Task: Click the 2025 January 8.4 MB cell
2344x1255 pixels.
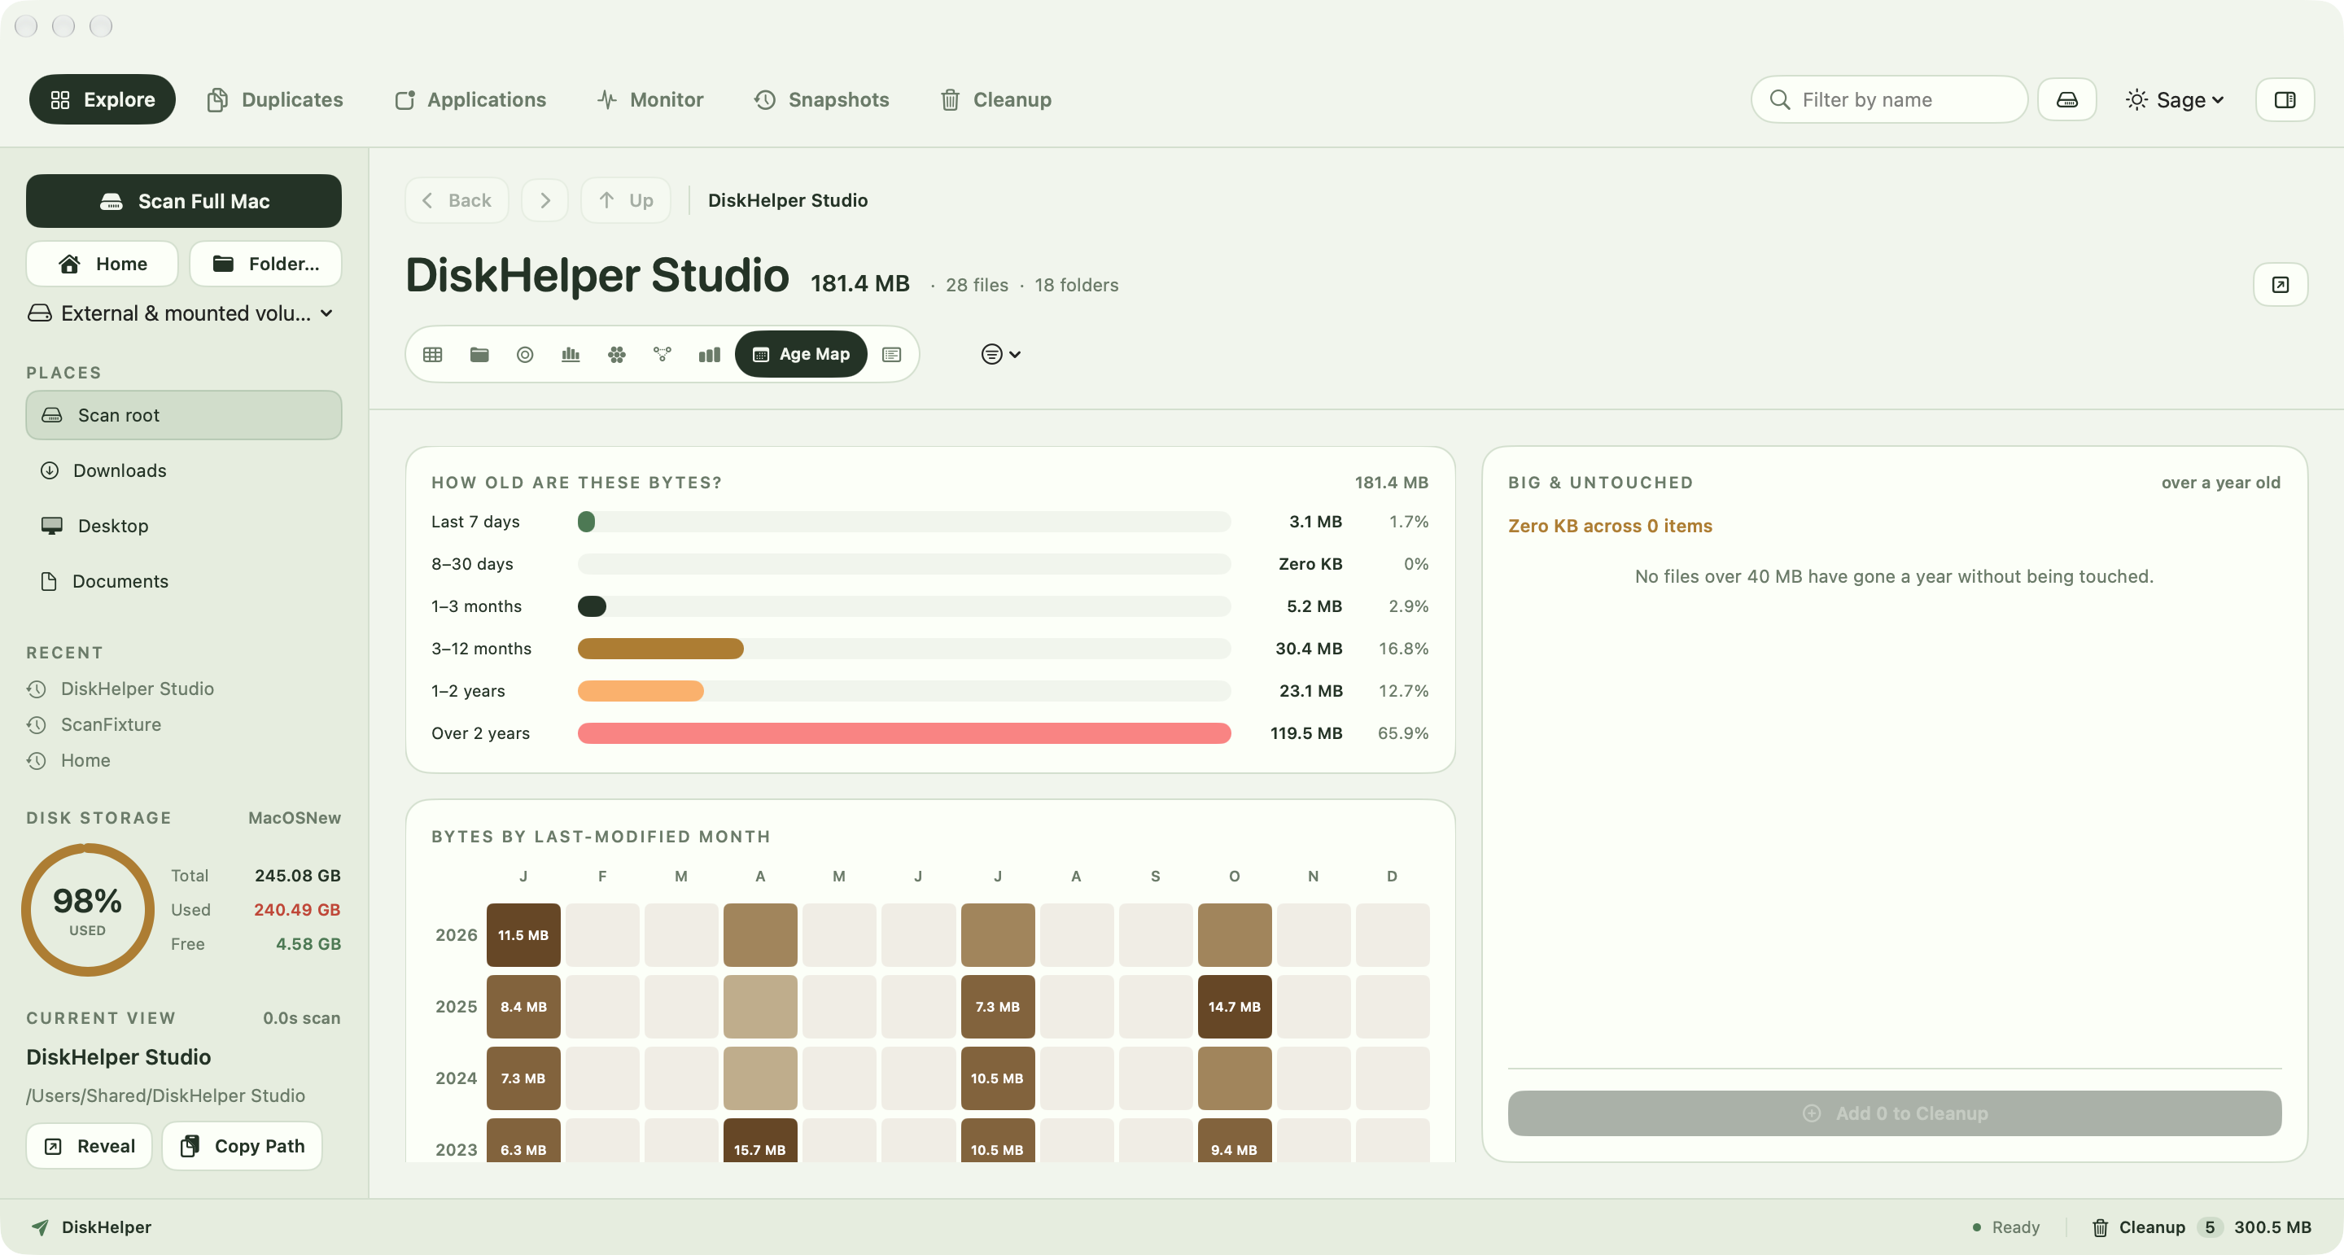Action: point(523,1007)
